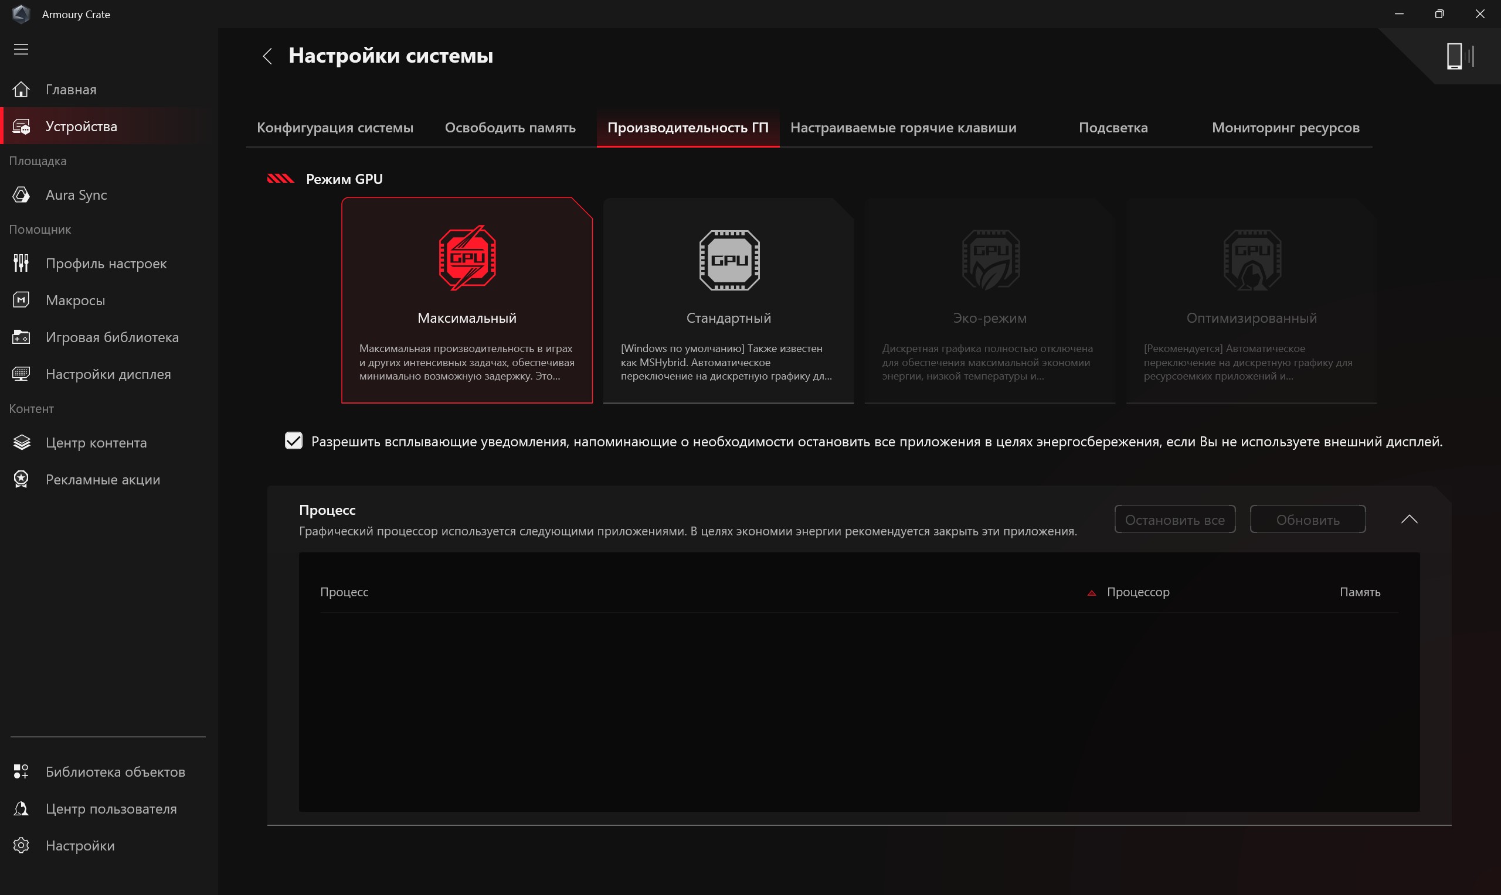Image resolution: width=1501 pixels, height=895 pixels.
Task: Open the hamburger menu in the sidebar
Action: 21,49
